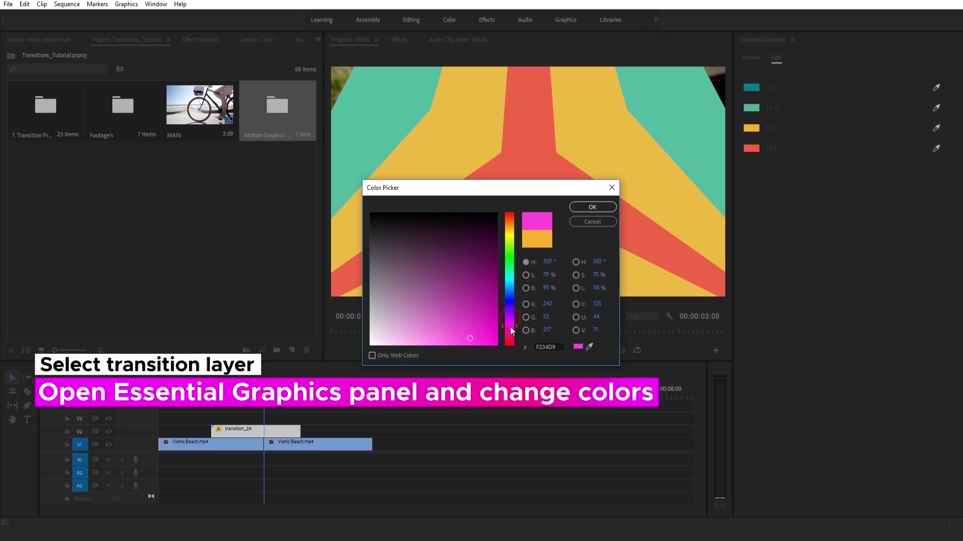Open the Sequence menu
Screen dimensions: 963x541
(67, 4)
